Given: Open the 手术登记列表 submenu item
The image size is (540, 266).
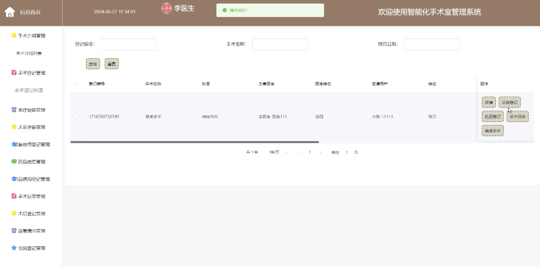Looking at the screenshot, I should 29,91.
